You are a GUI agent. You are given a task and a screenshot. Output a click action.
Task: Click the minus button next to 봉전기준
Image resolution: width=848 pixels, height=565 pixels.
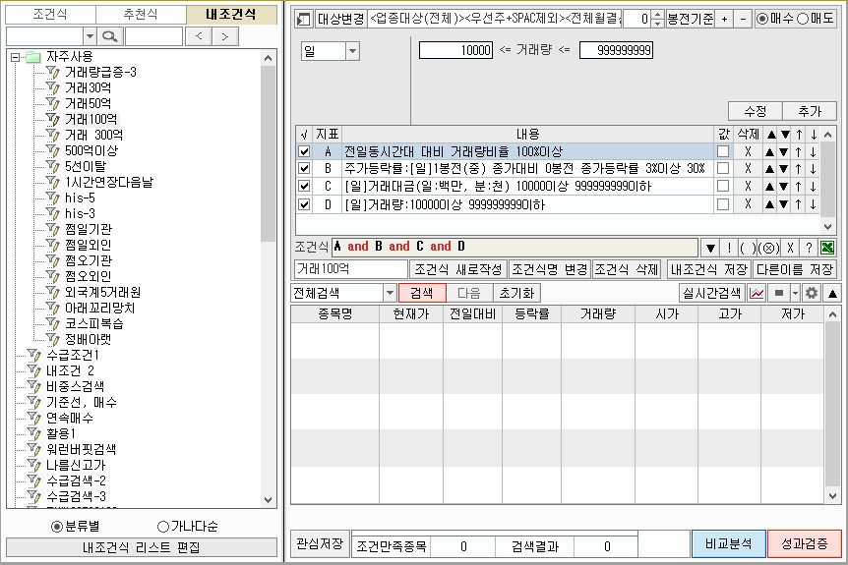[743, 19]
